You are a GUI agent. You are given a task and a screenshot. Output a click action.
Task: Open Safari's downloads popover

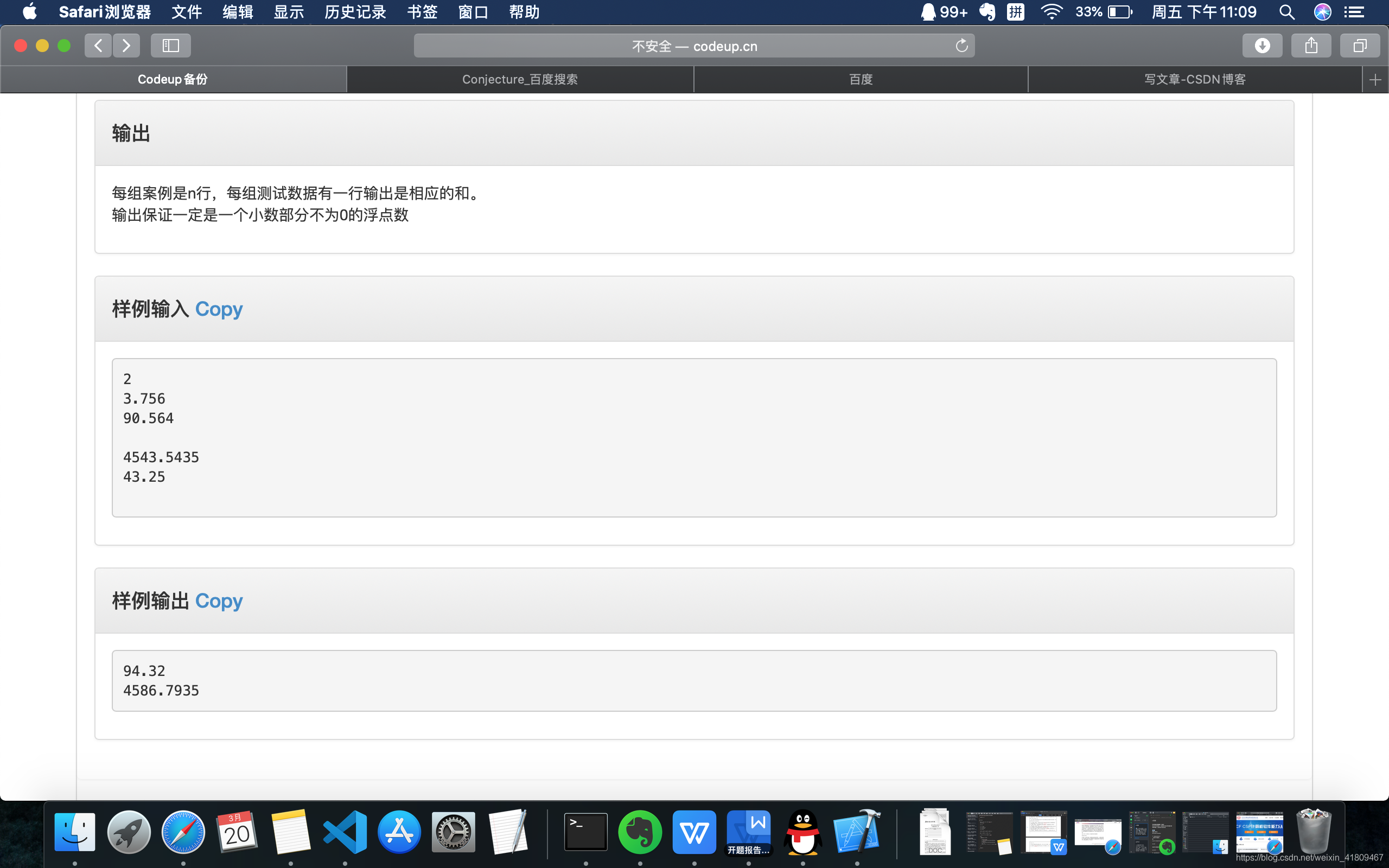pyautogui.click(x=1263, y=46)
